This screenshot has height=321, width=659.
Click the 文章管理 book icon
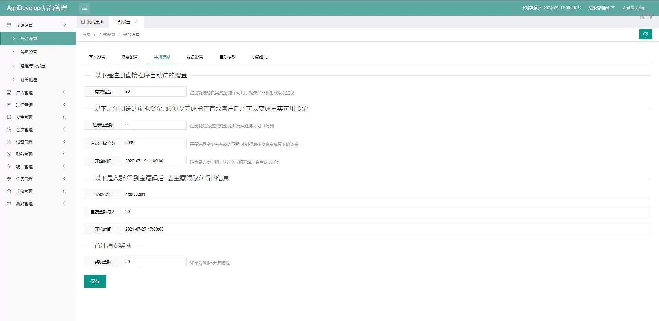pyautogui.click(x=9, y=117)
